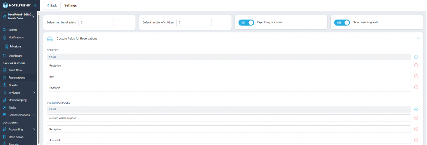
Task: Click the Default number of adults field
Action: 96,23
